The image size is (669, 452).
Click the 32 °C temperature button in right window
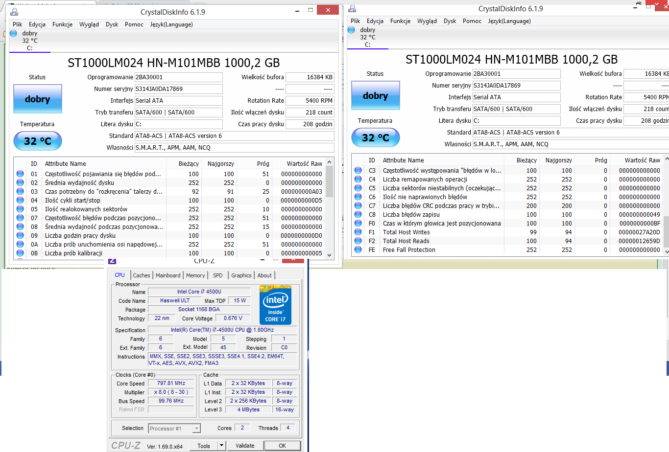coord(376,137)
